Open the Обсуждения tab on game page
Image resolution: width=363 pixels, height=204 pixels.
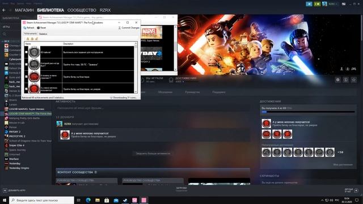tap(165, 92)
